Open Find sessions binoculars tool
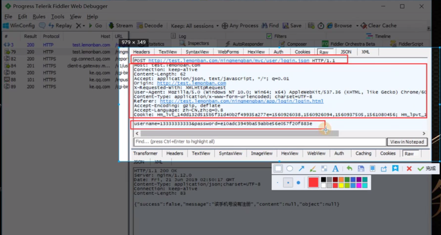441x235 pixels. coord(270,25)
